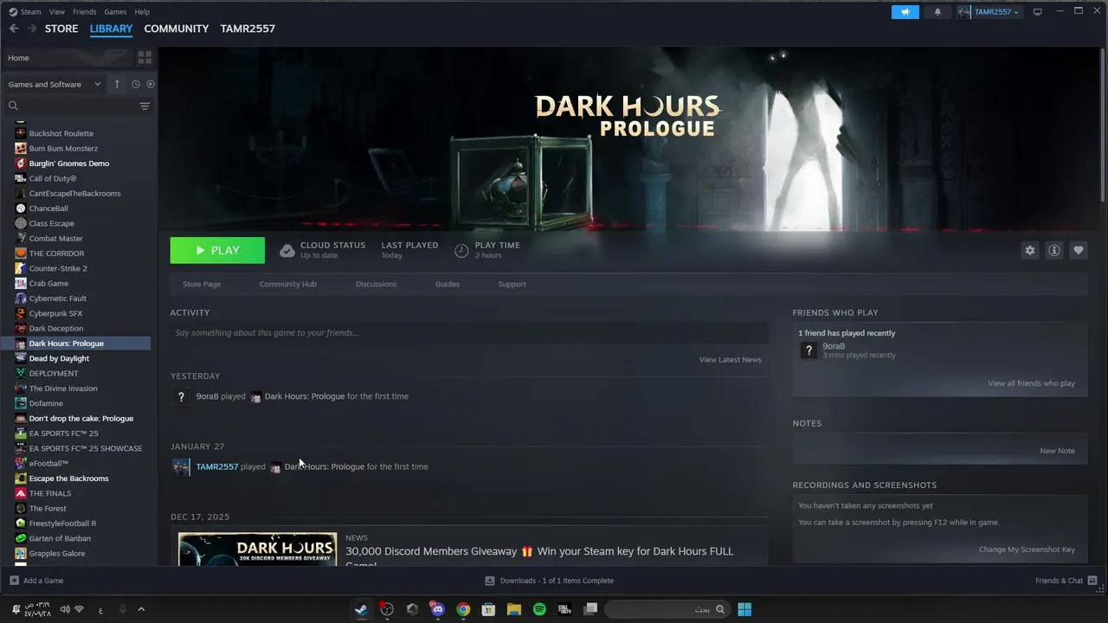This screenshot has width=1108, height=623.
Task: Open the LIBRARY tab
Action: (111, 29)
